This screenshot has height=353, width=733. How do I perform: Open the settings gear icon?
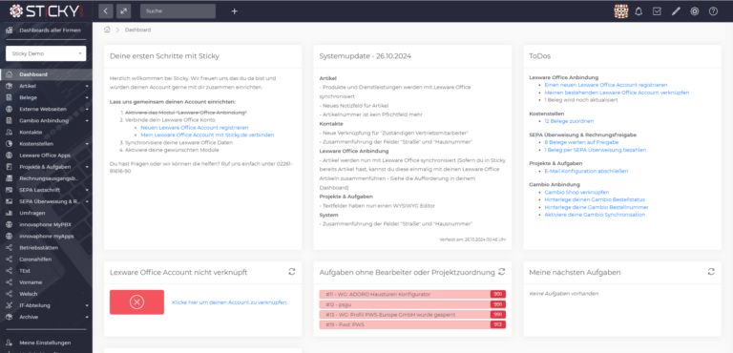tap(695, 11)
